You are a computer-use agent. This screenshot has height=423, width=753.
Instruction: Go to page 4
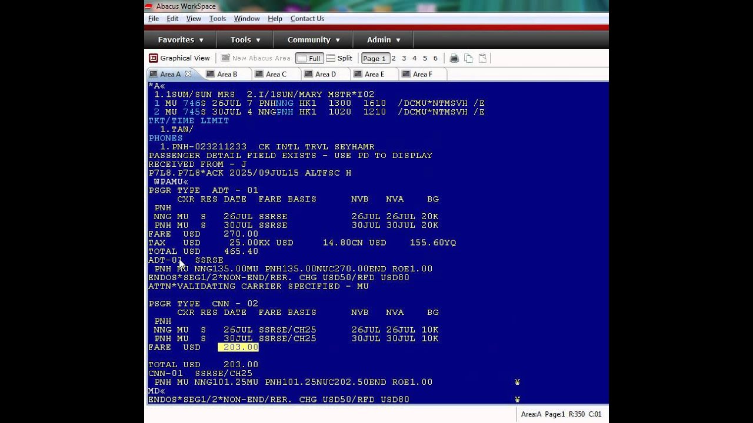coord(415,58)
